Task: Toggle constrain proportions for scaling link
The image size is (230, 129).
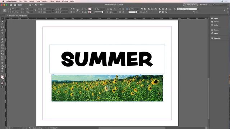Action: click(x=53, y=10)
